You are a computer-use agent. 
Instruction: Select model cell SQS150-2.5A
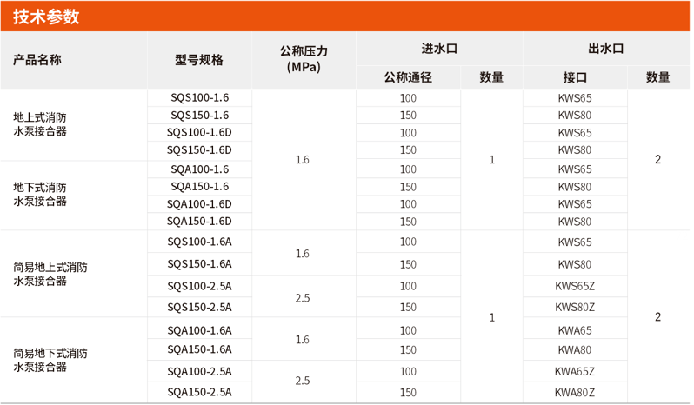tap(199, 307)
